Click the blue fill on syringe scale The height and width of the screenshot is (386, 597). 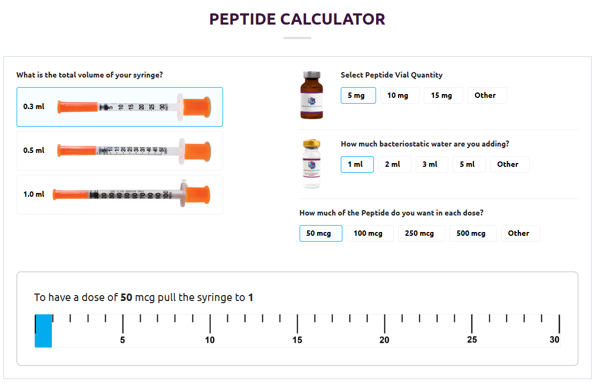(43, 331)
